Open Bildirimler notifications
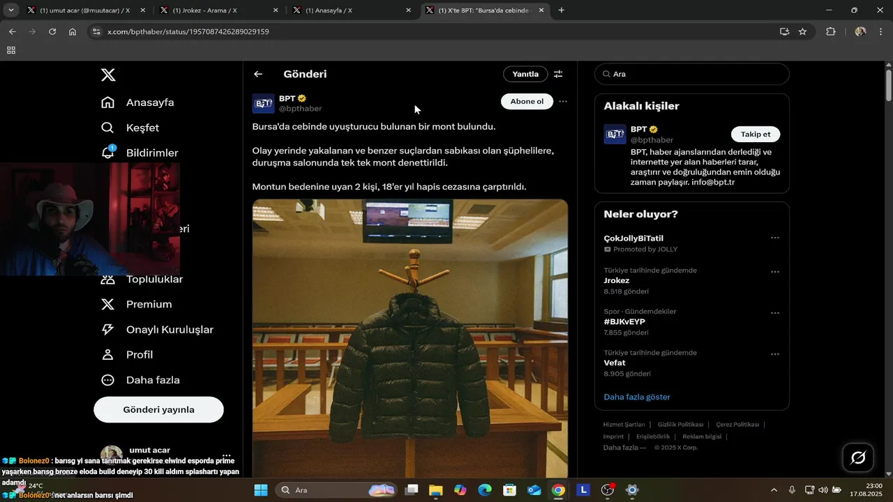Image resolution: width=893 pixels, height=502 pixels. pos(140,153)
